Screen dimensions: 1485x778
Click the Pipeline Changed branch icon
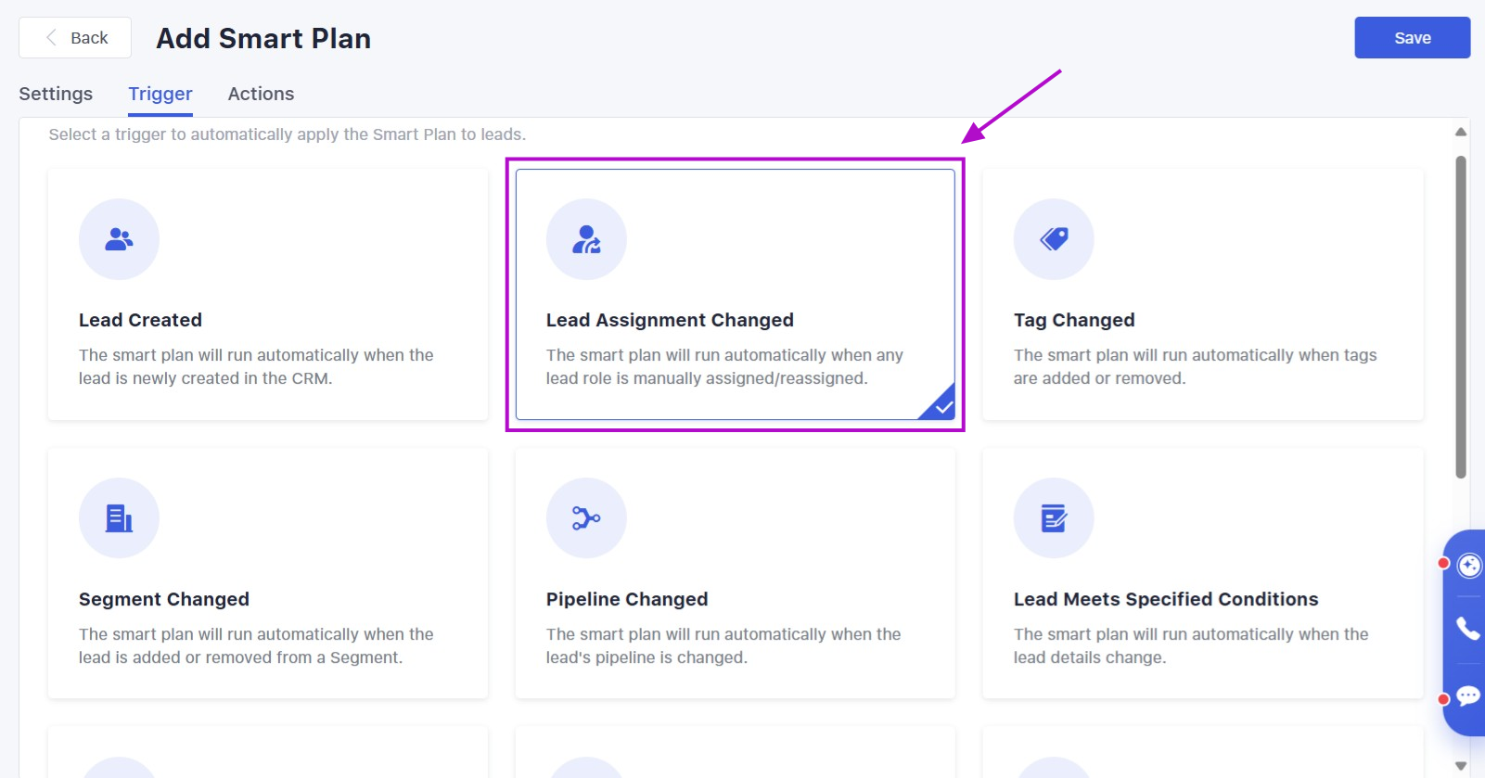tap(586, 518)
